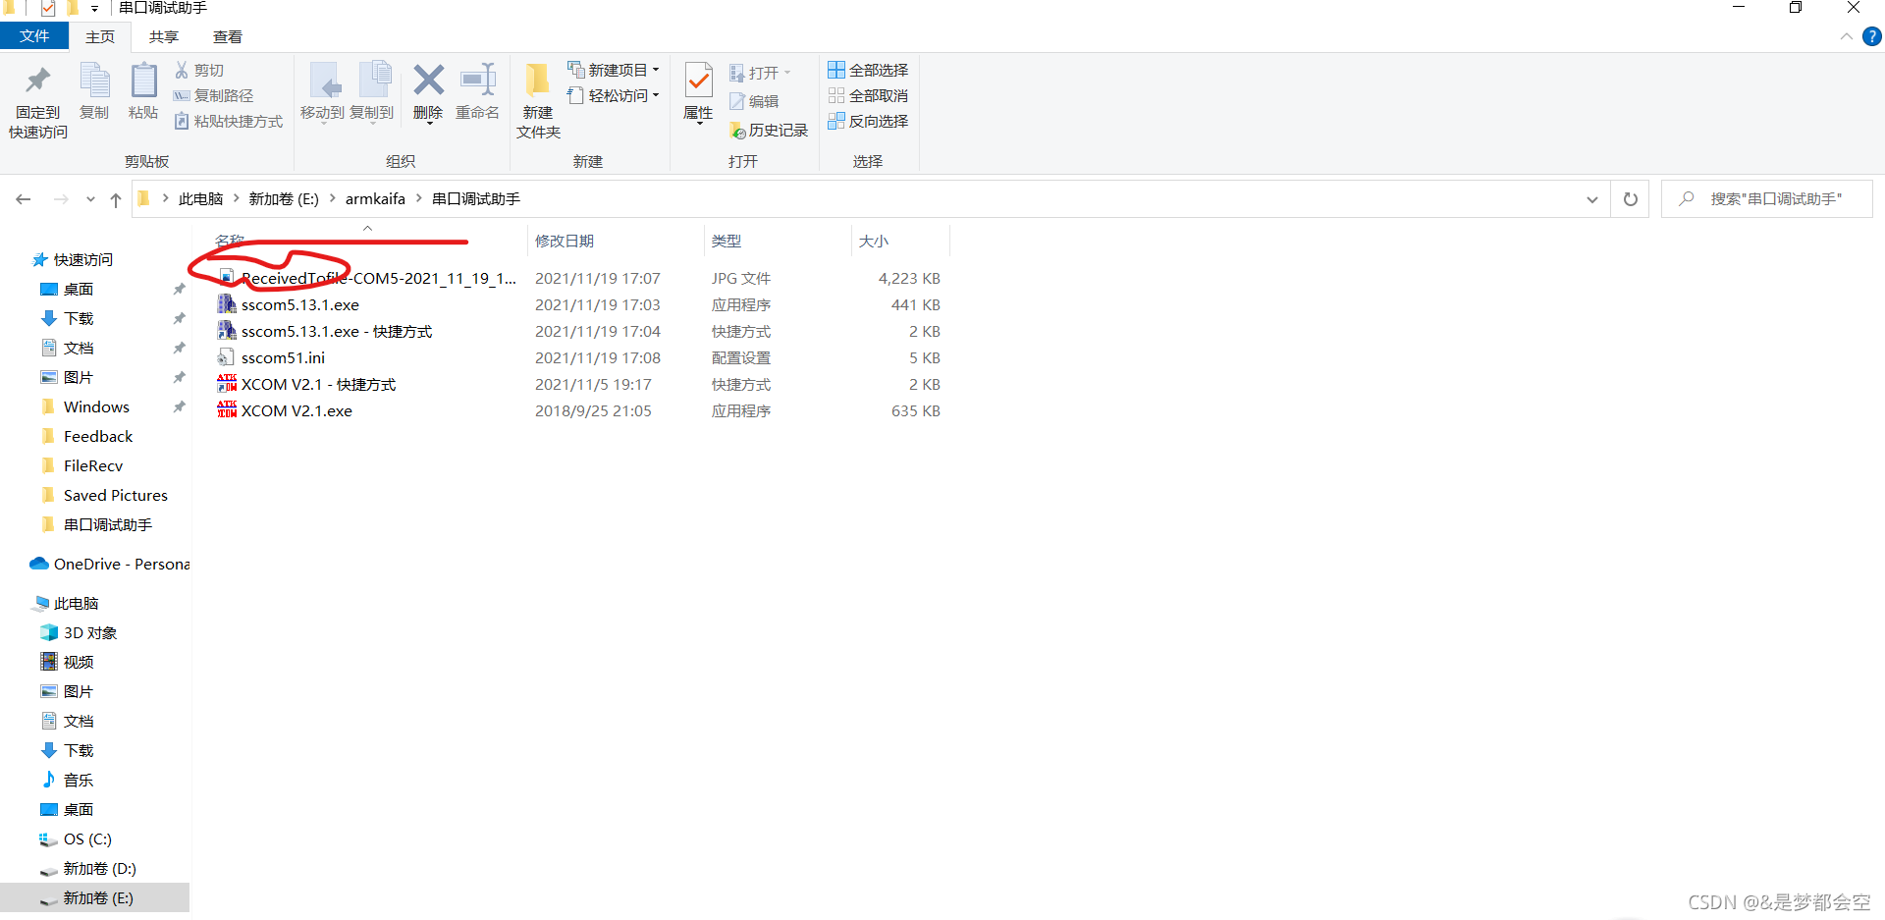The width and height of the screenshot is (1885, 920).
Task: Open This PC (此电脑) in sidebar tree
Action: (x=76, y=603)
